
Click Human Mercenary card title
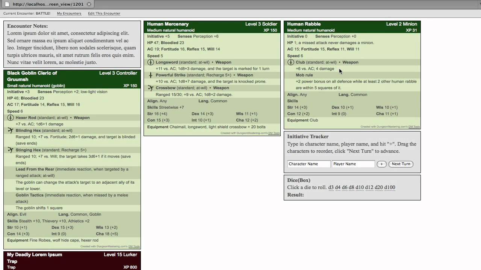[168, 24]
